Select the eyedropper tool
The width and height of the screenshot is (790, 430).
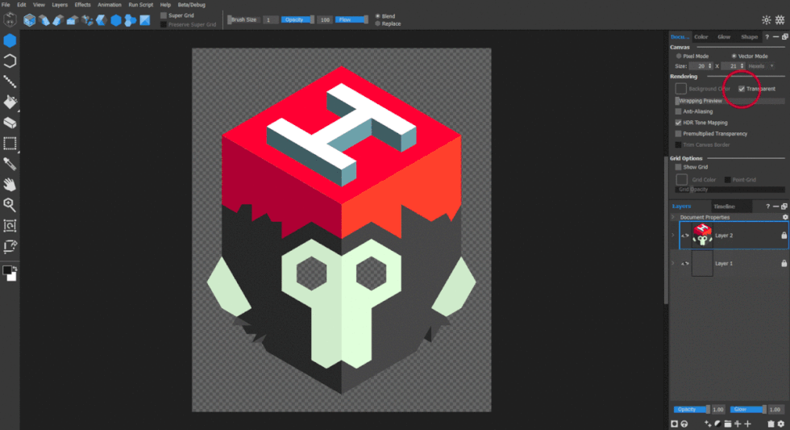tap(10, 164)
